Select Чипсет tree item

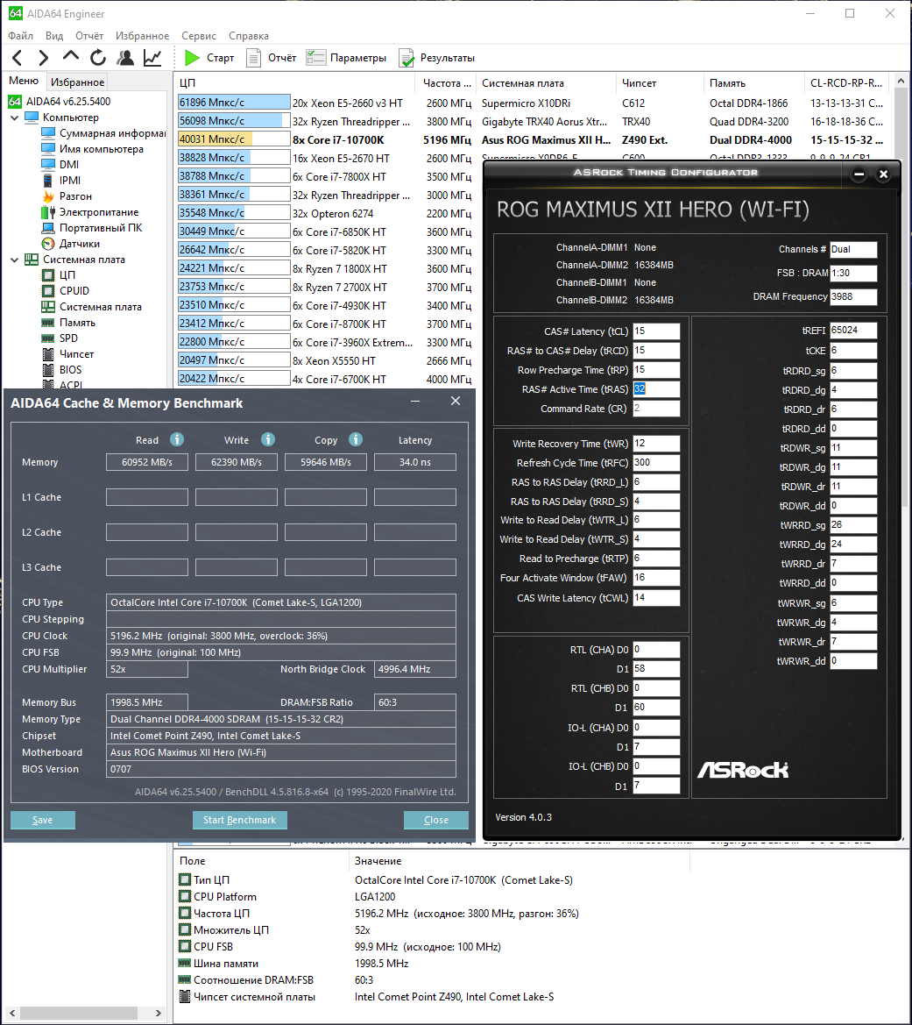68,353
